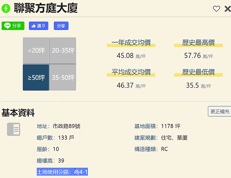
Task: Click the gray building document icon
Action: click(13, 129)
